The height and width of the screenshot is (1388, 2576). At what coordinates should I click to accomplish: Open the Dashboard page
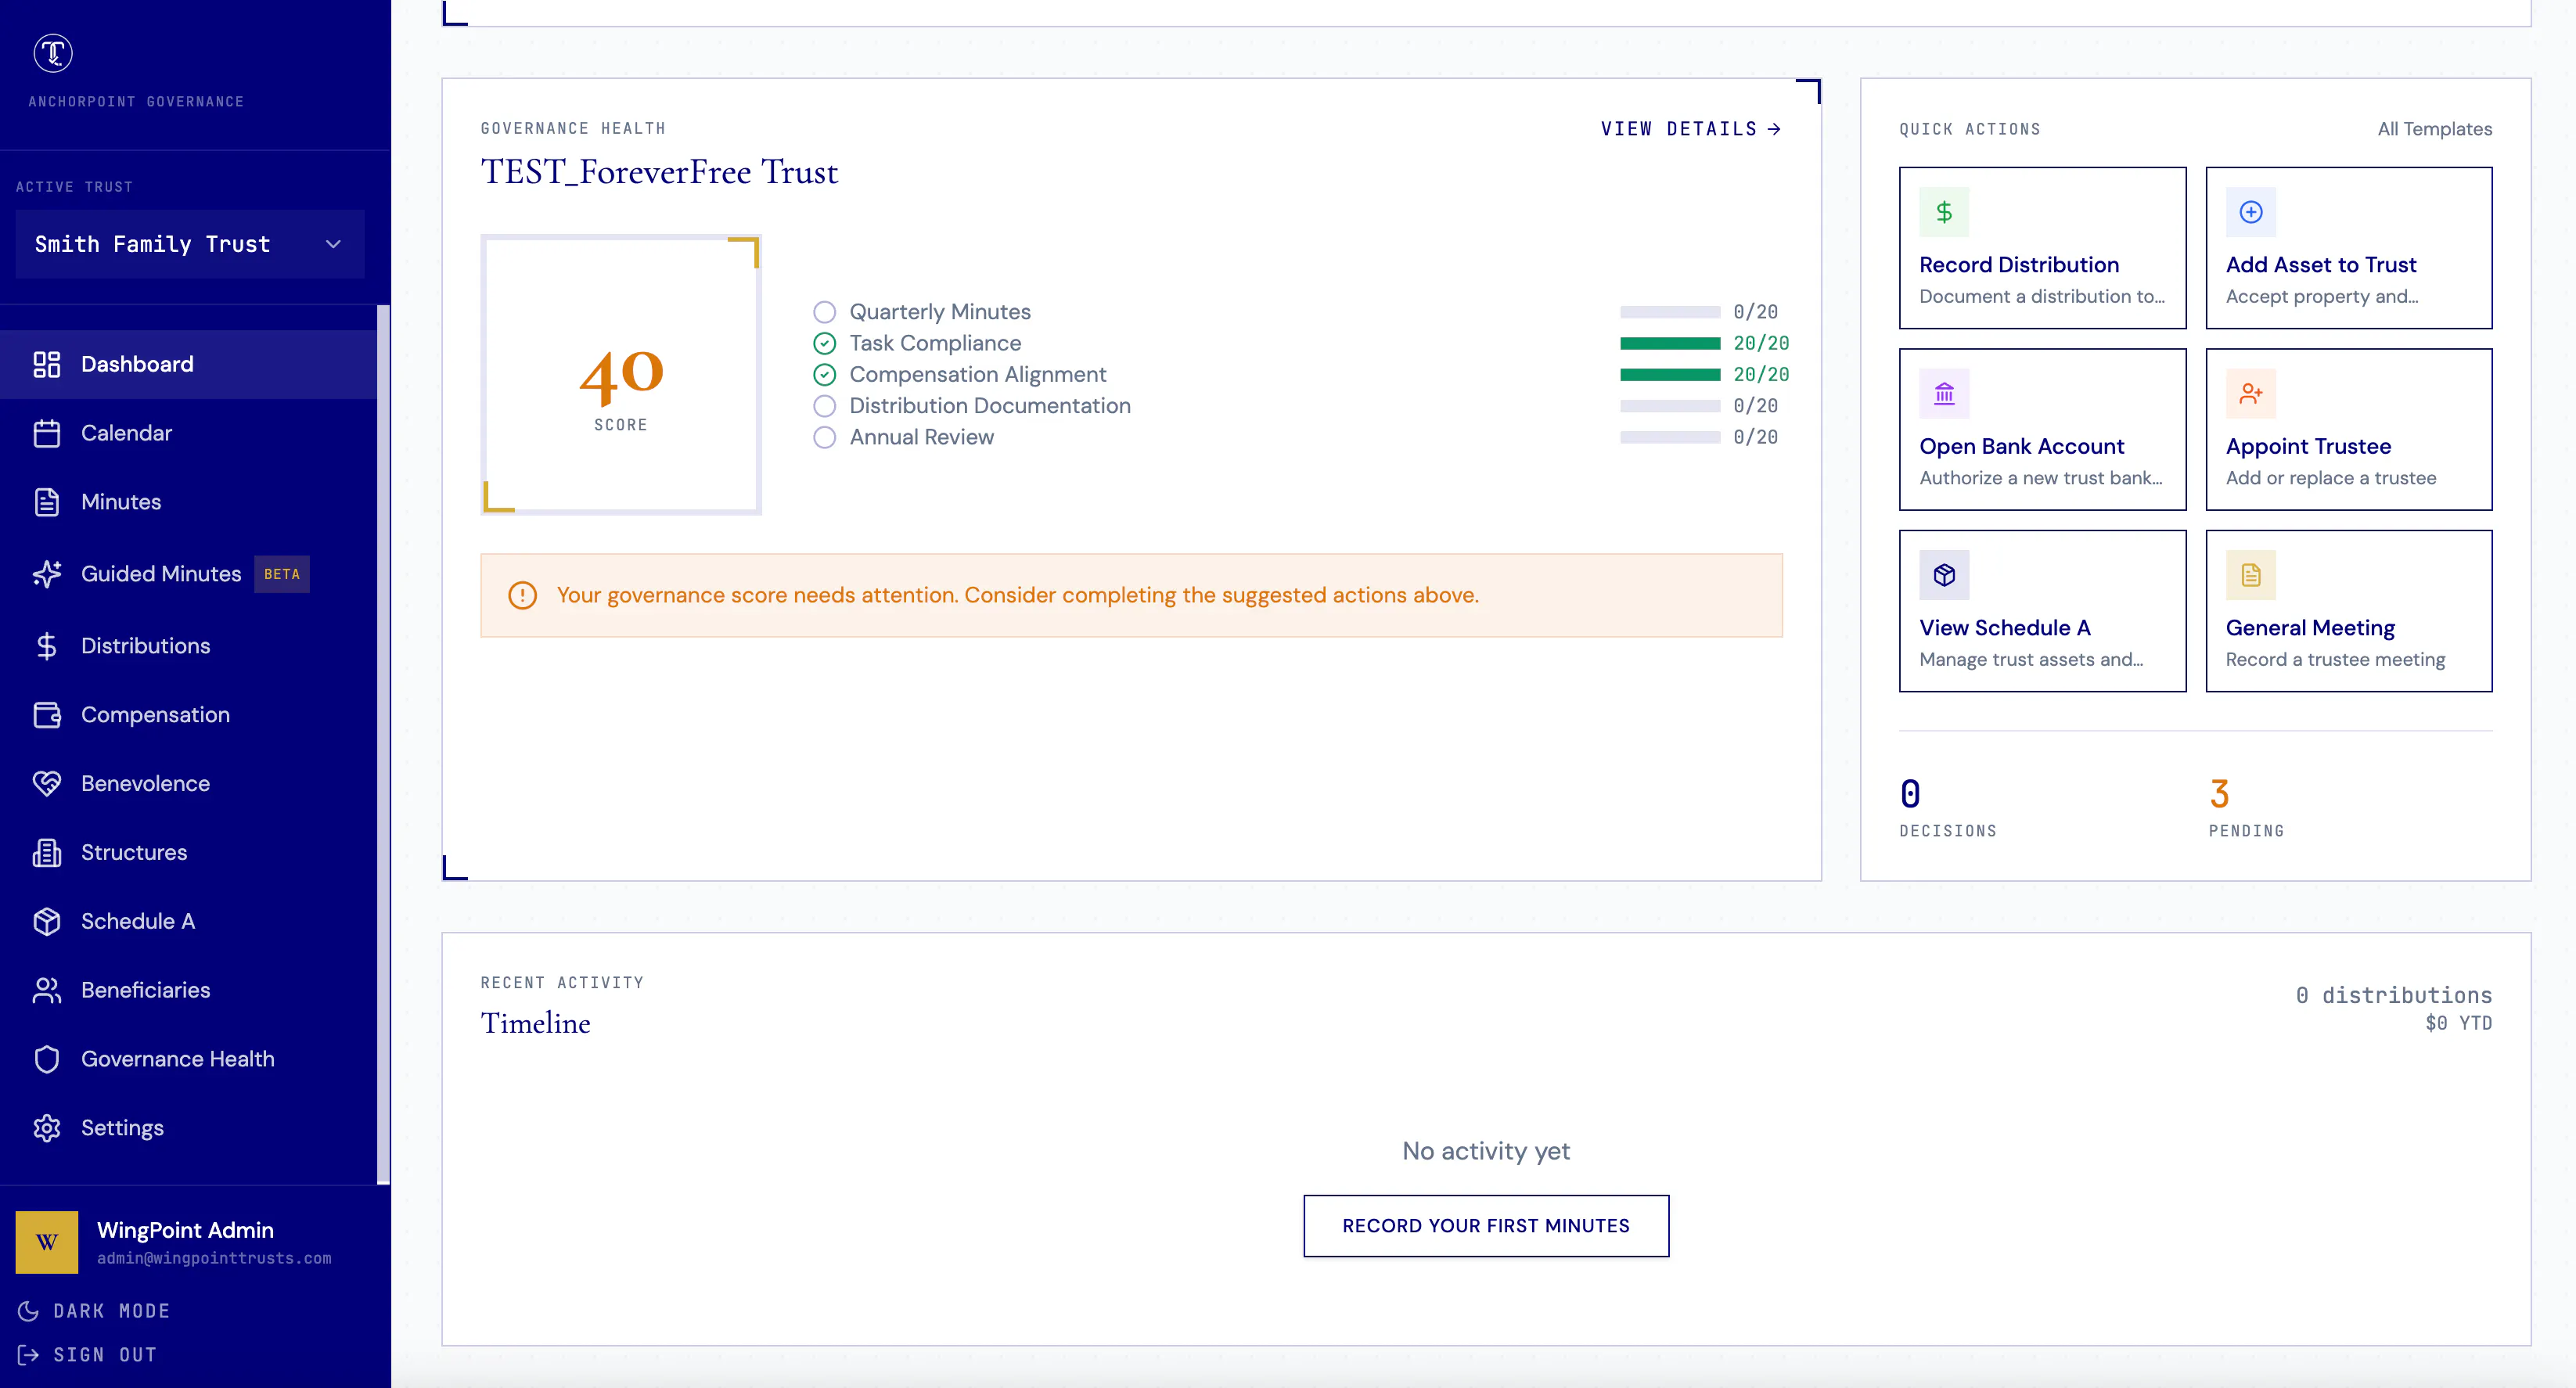coord(188,364)
